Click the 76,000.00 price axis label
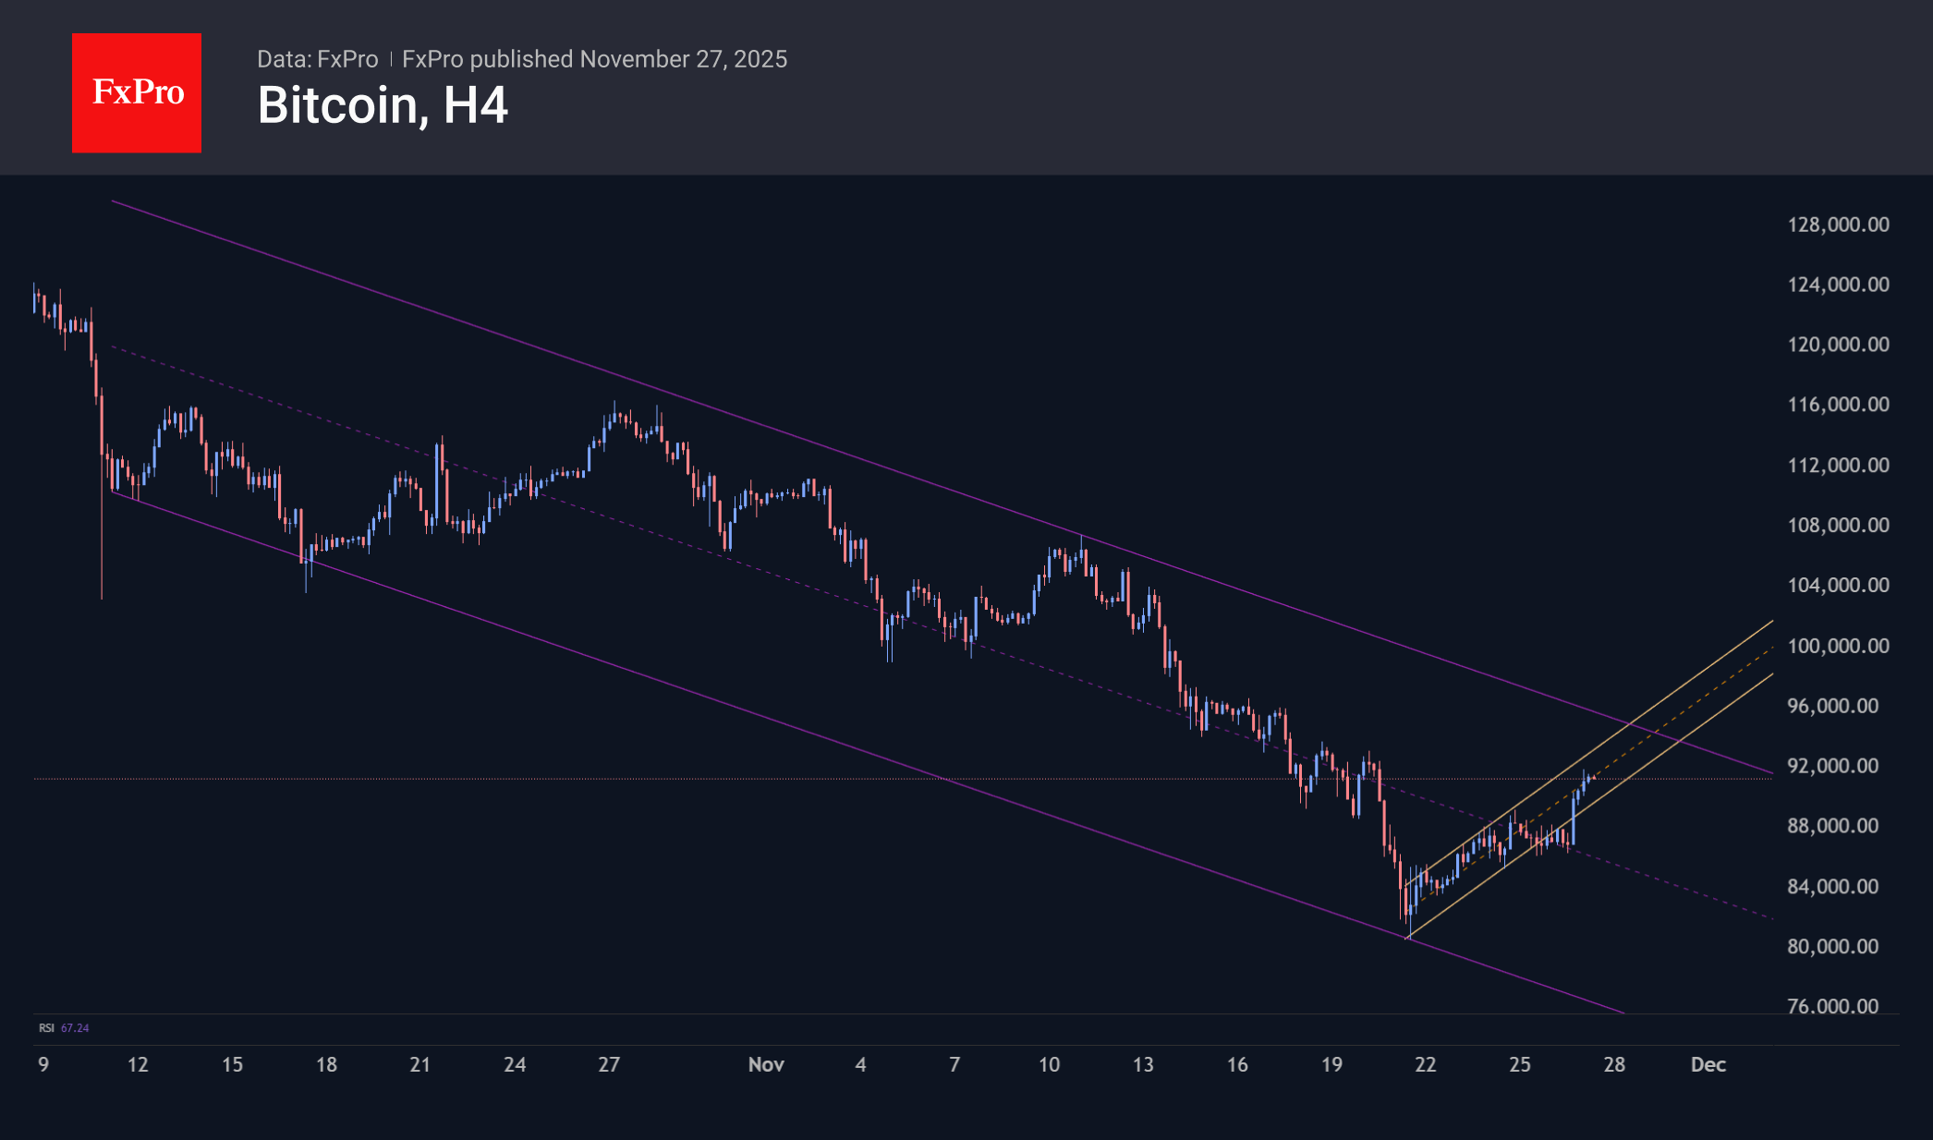1933x1140 pixels. 1832,1006
